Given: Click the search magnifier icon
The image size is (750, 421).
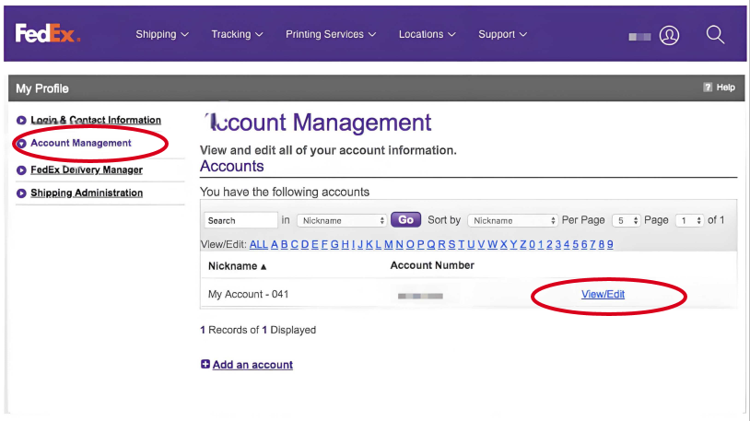Looking at the screenshot, I should (x=715, y=34).
